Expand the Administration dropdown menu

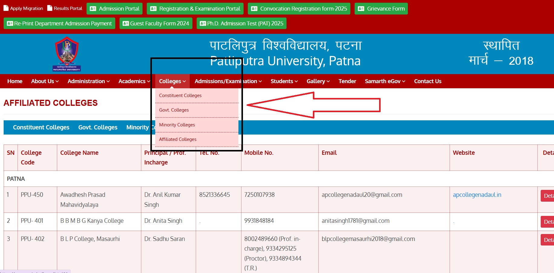(88, 81)
